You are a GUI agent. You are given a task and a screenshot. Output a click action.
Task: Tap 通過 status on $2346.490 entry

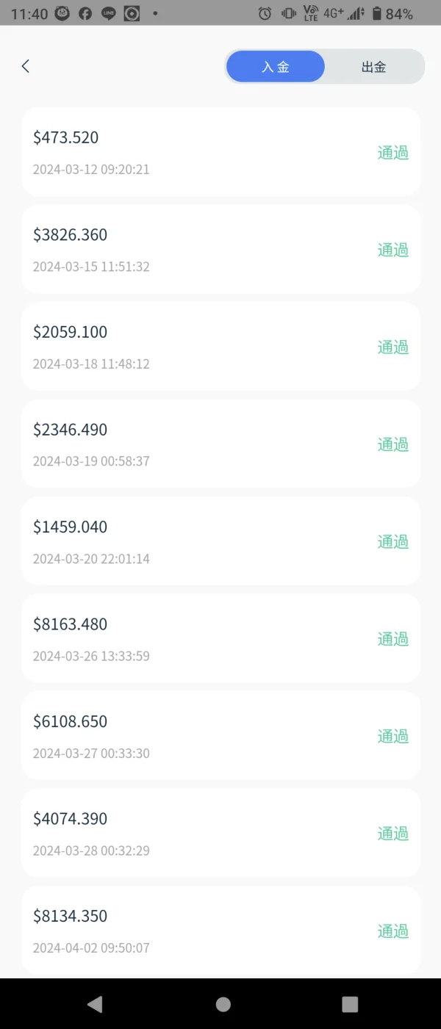coord(392,444)
